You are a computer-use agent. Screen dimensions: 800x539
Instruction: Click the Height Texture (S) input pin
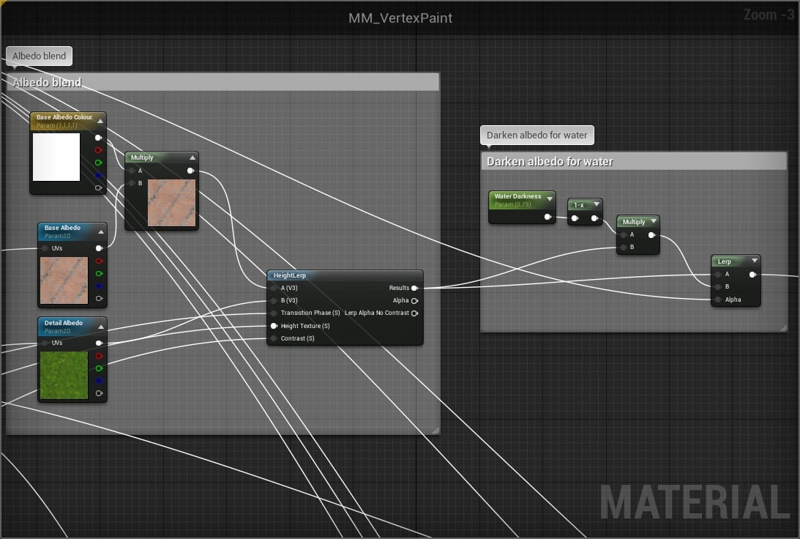tap(274, 326)
